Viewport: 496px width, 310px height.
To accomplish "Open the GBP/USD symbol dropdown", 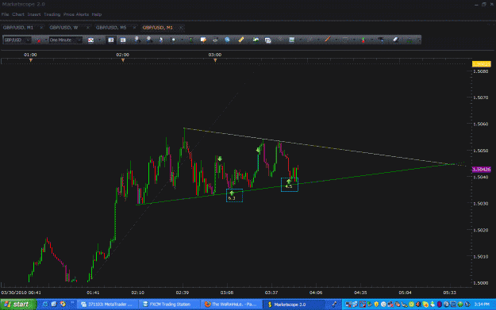I will [17, 40].
